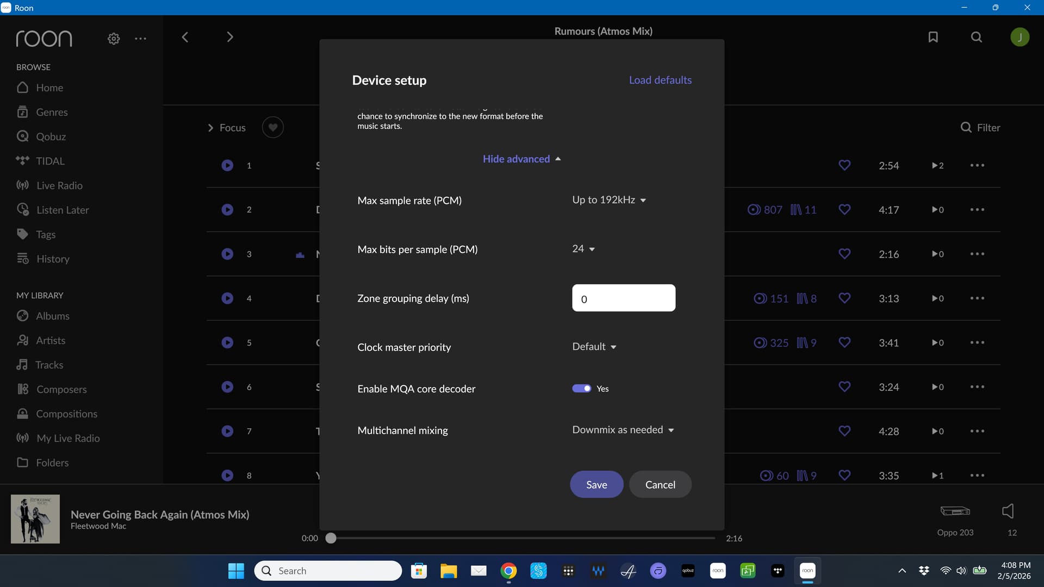1044x587 pixels.
Task: Toggle the Enable MQA core decoder switch
Action: tap(581, 389)
